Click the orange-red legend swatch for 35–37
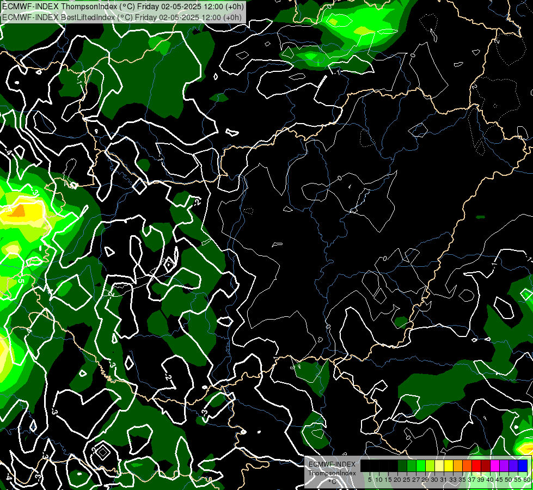Image resolution: width=533 pixels, height=490 pixels. click(467, 465)
